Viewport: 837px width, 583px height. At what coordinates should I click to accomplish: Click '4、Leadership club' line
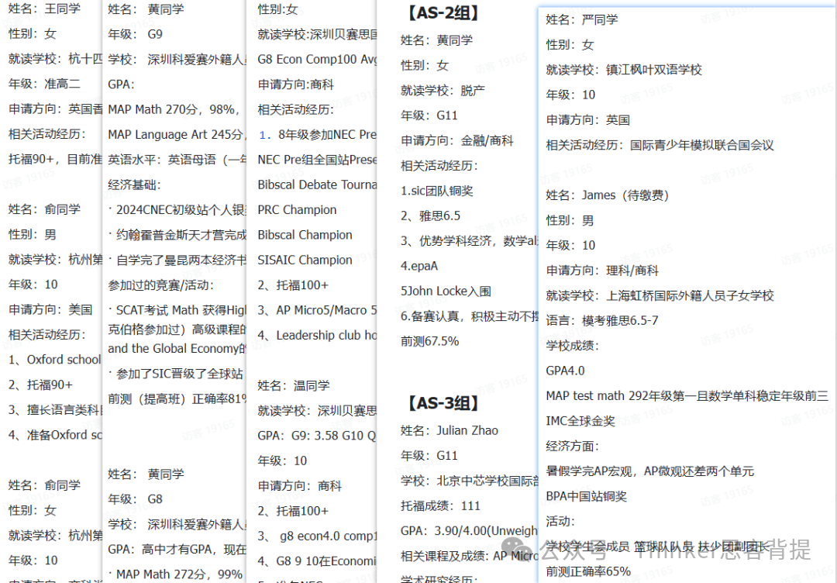(x=317, y=335)
